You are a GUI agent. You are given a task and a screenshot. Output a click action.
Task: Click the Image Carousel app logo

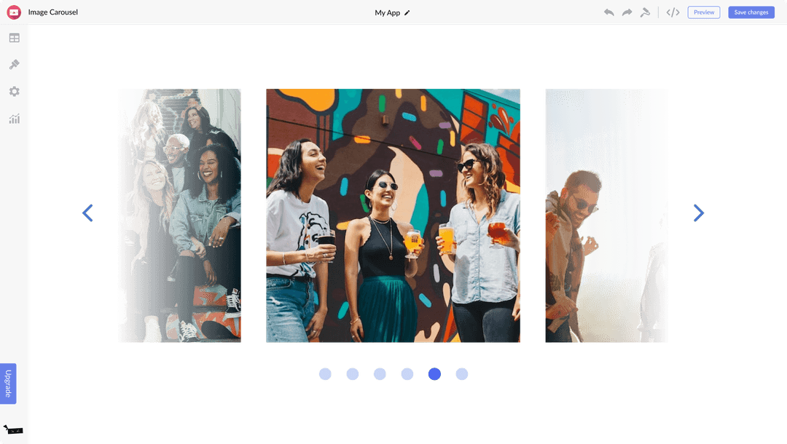pos(14,12)
